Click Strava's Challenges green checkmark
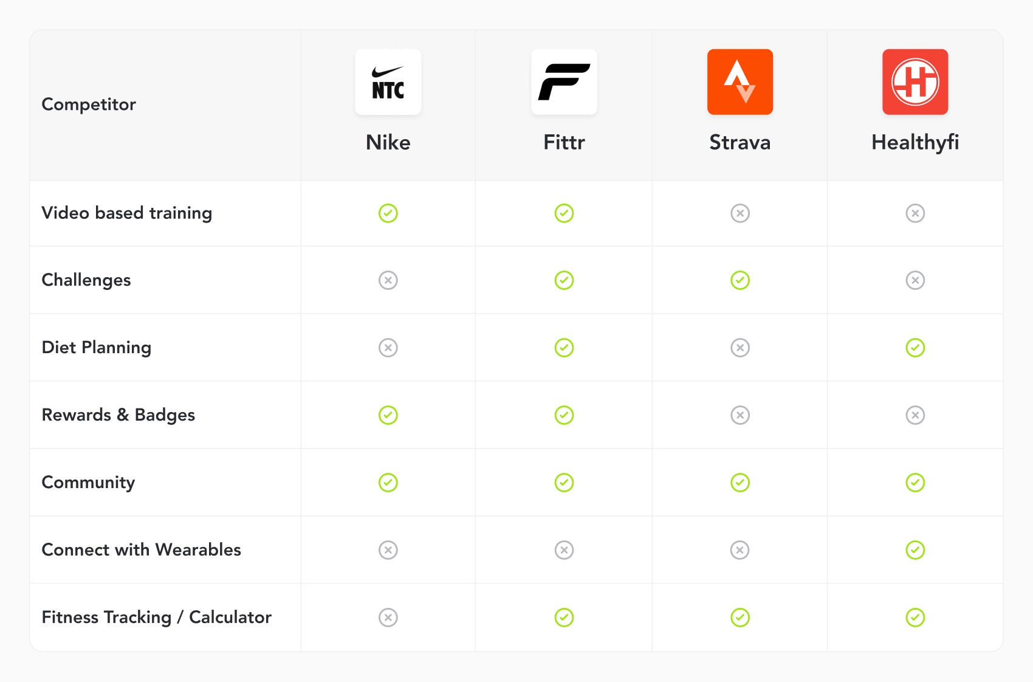Viewport: 1033px width, 682px height. tap(740, 280)
